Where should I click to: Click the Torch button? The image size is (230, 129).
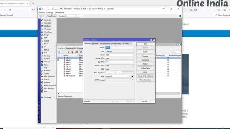[145, 64]
